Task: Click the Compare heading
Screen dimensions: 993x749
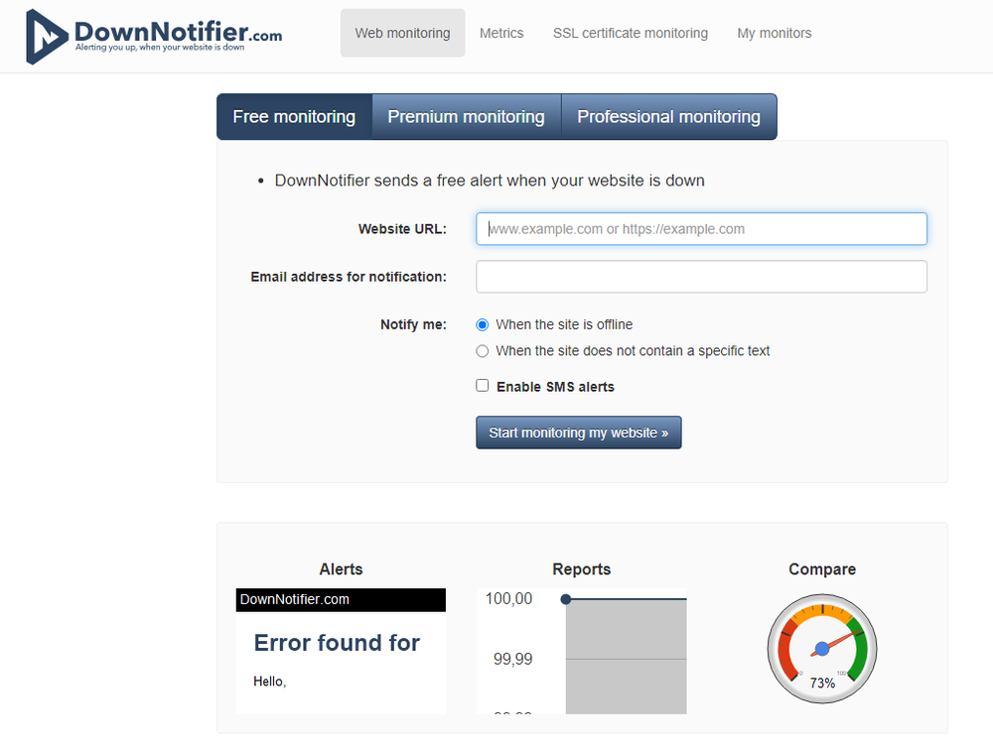Action: click(822, 569)
